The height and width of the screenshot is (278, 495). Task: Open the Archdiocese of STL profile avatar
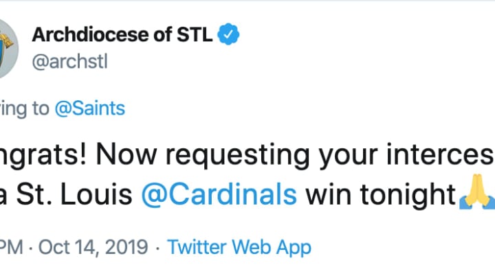(x=9, y=49)
